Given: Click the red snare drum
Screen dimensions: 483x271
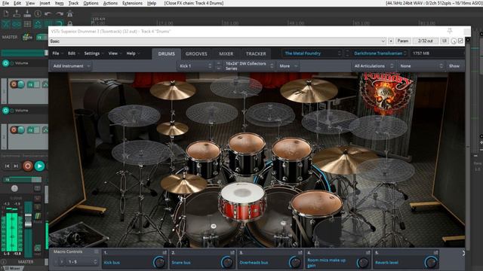Looking at the screenshot, I should [x=242, y=202].
